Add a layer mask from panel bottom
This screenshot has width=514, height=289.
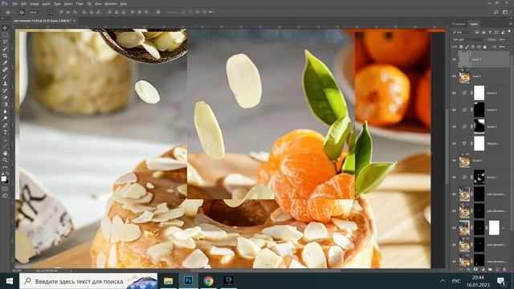[x=475, y=270]
